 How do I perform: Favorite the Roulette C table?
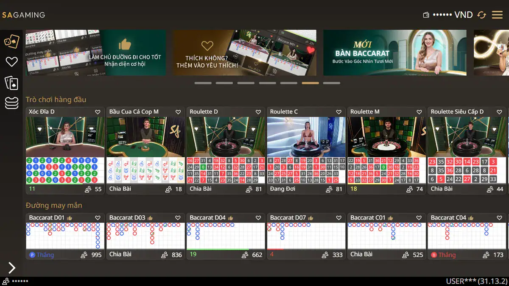339,112
